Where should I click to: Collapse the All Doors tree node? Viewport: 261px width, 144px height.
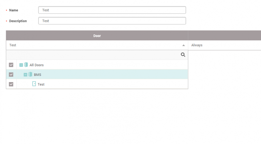pyautogui.click(x=21, y=65)
